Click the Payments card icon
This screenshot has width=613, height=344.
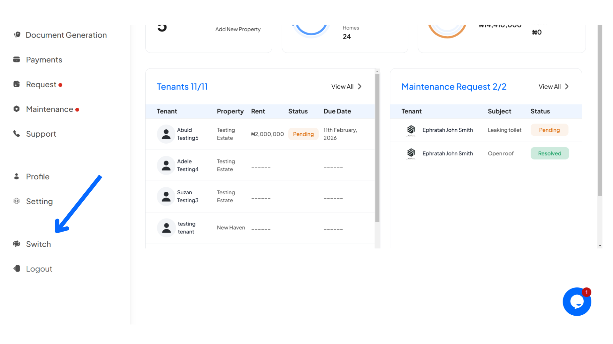point(17,60)
